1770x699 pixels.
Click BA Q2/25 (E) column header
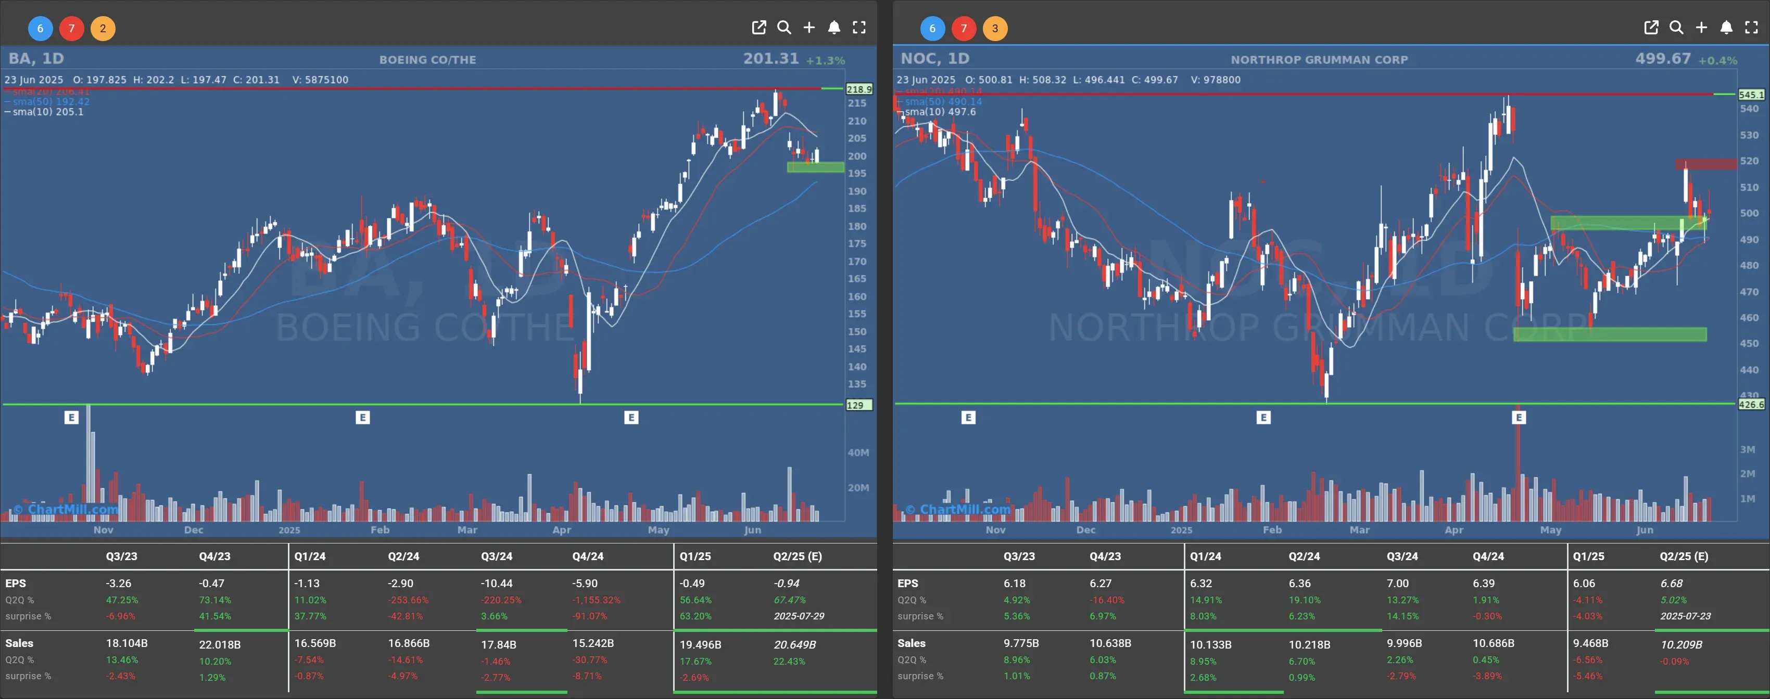point(797,556)
